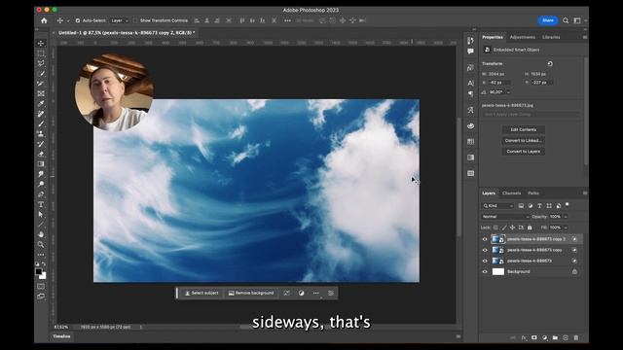Open more options in contextual task bar
The height and width of the screenshot is (350, 623).
pyautogui.click(x=315, y=293)
